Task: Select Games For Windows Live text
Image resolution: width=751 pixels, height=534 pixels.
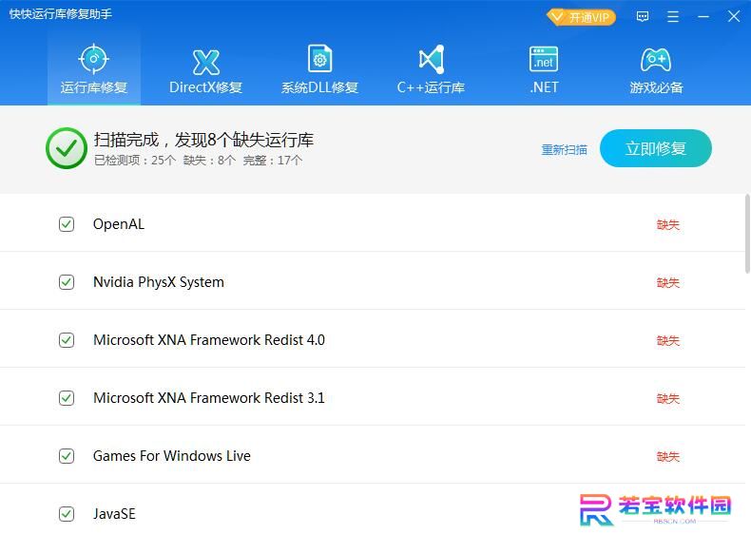Action: coord(172,456)
